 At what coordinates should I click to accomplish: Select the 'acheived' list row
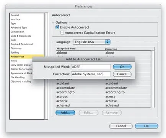pyautogui.click(x=103, y=106)
